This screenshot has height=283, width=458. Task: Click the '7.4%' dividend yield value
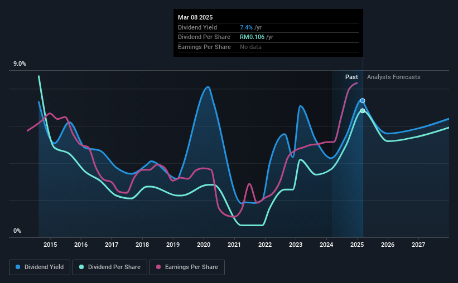[246, 27]
